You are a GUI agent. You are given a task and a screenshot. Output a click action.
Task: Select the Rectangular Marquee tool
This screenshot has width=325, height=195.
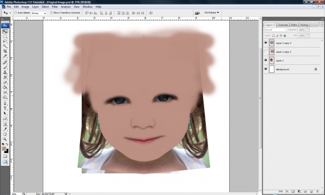click(x=5, y=36)
